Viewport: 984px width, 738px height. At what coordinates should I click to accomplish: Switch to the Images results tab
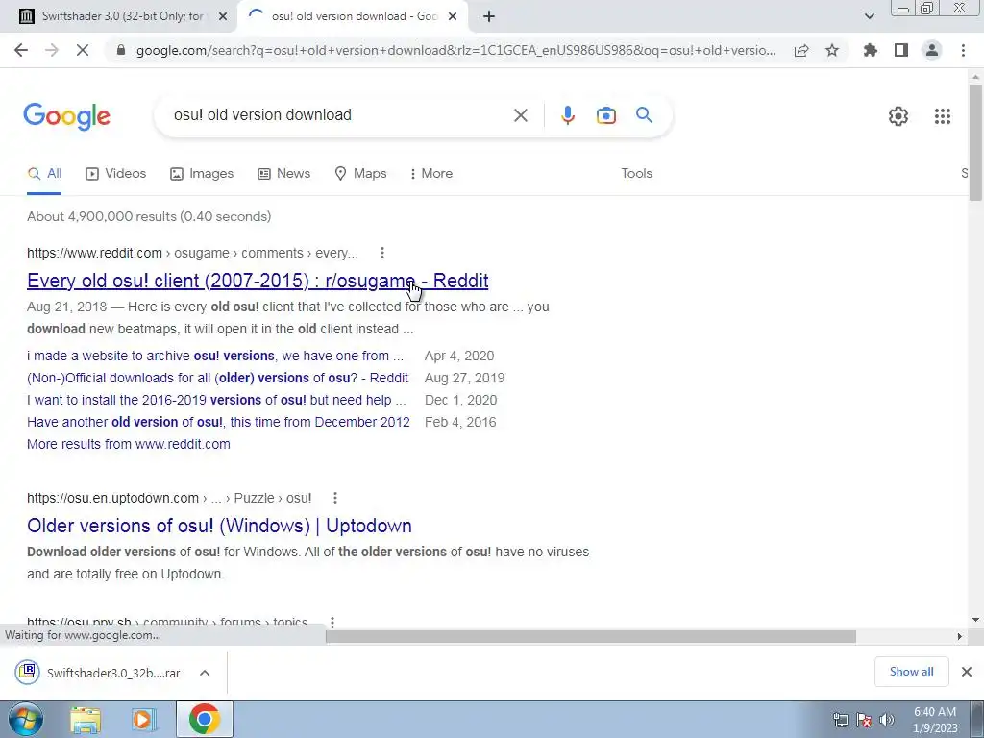click(x=202, y=174)
